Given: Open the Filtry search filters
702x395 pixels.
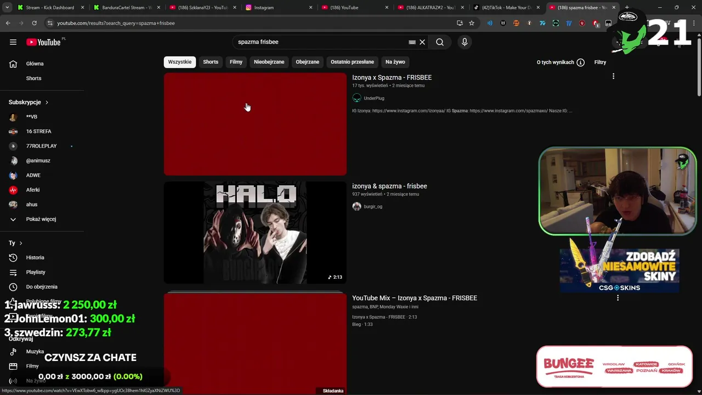Looking at the screenshot, I should pyautogui.click(x=600, y=63).
